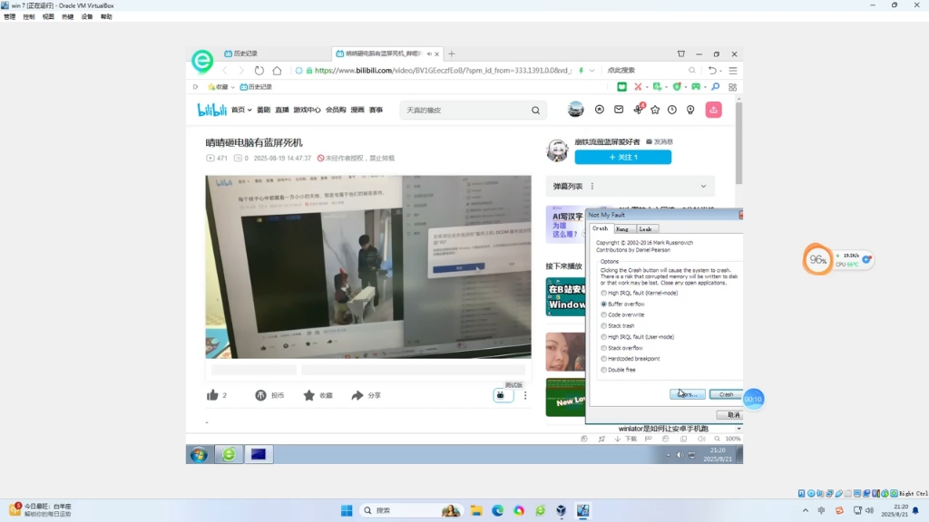Open VirtualBox 视图 menu
Viewport: 929px width, 522px height.
[x=48, y=16]
